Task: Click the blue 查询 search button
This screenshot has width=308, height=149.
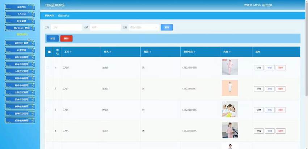Action: coord(167,27)
